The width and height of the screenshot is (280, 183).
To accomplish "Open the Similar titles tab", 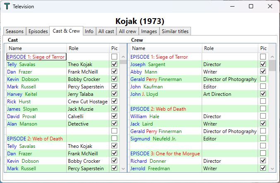I will pyautogui.click(x=175, y=31).
